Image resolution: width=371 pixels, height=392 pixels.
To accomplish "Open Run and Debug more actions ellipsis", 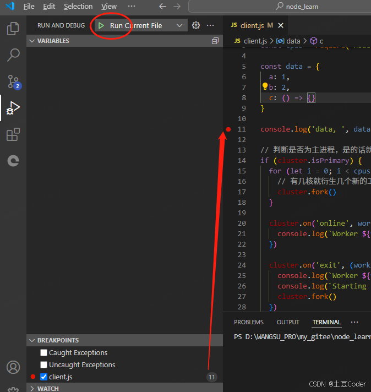I will click(x=210, y=25).
